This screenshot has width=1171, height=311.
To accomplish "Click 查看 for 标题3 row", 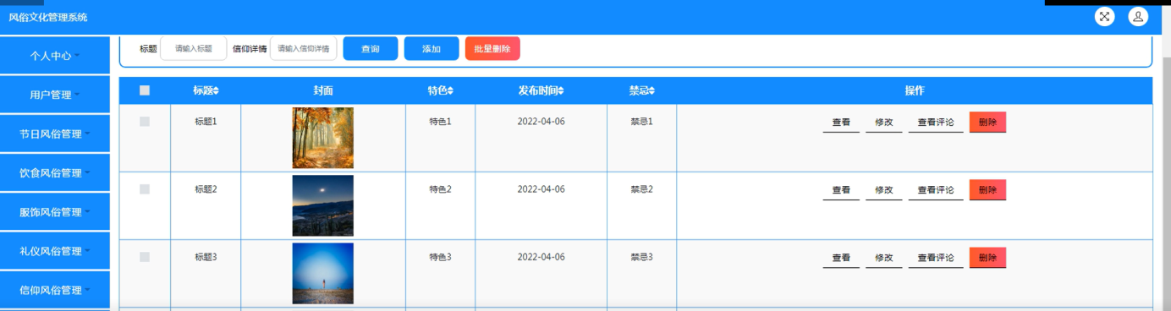I will [x=841, y=258].
